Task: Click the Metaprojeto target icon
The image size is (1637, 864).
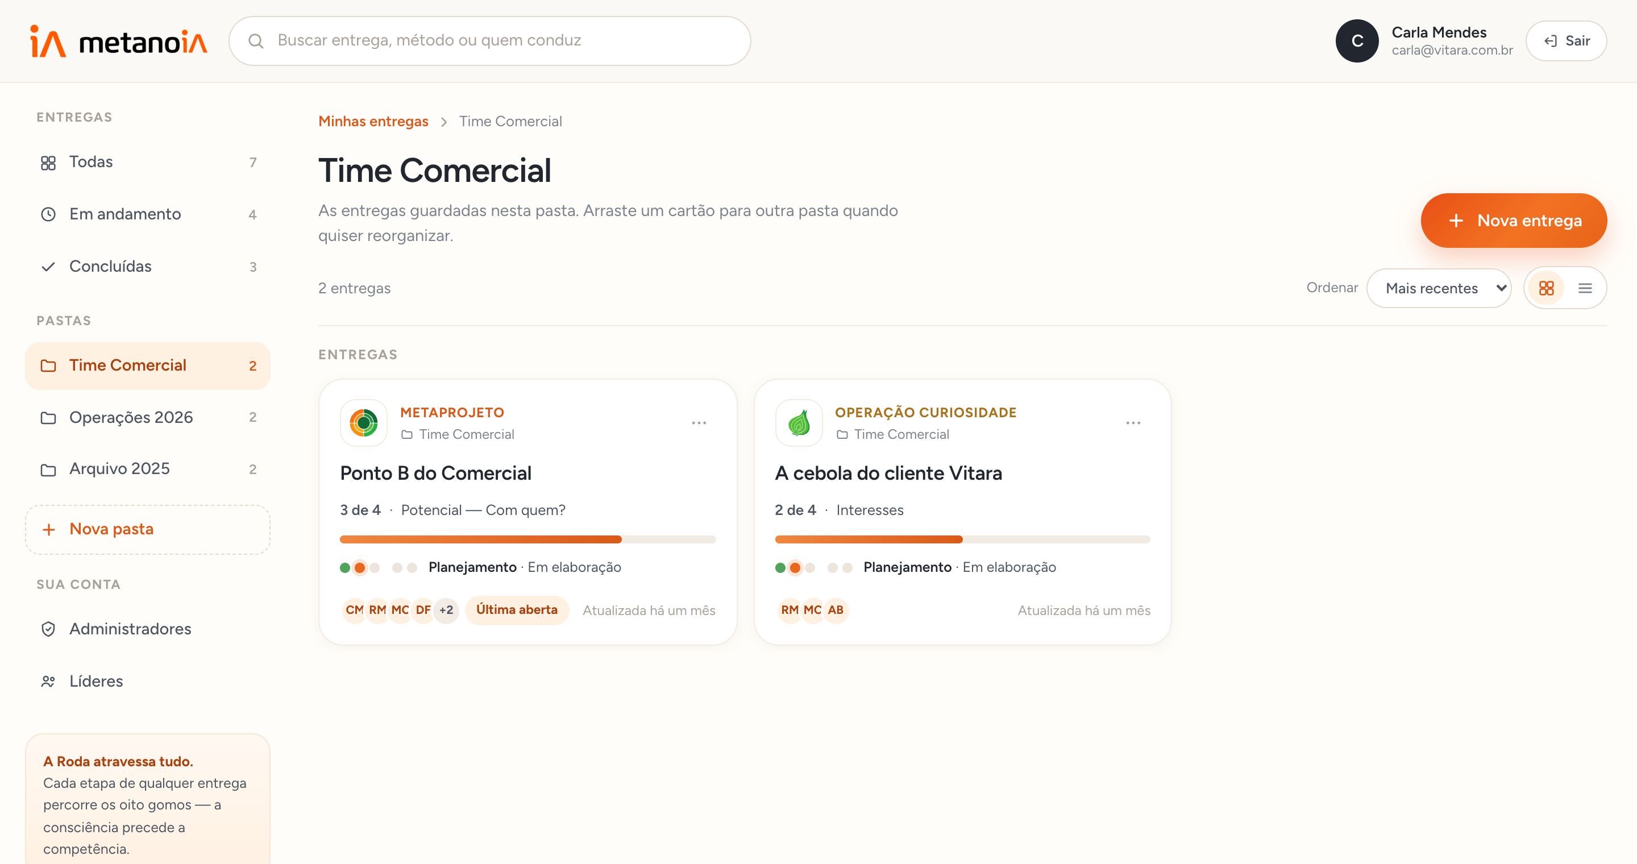Action: [x=364, y=422]
